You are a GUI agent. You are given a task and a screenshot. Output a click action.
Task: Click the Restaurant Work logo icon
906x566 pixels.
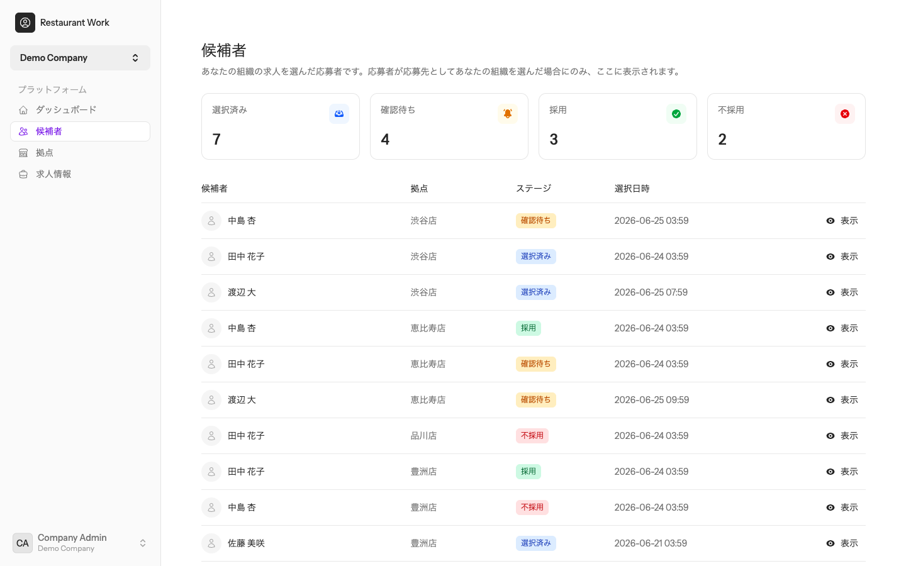pyautogui.click(x=25, y=23)
